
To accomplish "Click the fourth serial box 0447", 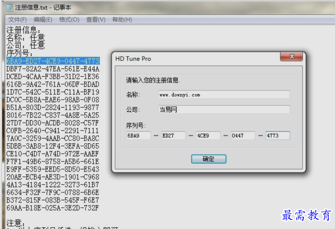I will pos(243,135).
